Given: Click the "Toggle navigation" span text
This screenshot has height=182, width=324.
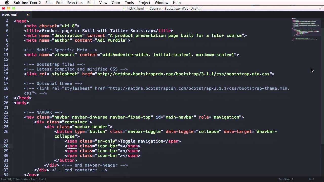Looking at the screenshot, I should point(142,141).
